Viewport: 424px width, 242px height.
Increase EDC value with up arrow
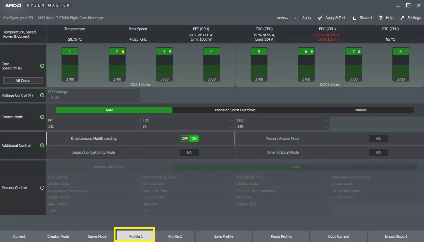(x=326, y=121)
